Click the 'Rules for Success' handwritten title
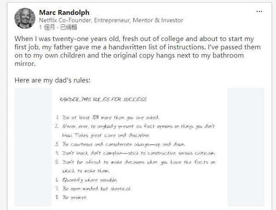The height and width of the screenshot is (210, 276). [x=103, y=99]
